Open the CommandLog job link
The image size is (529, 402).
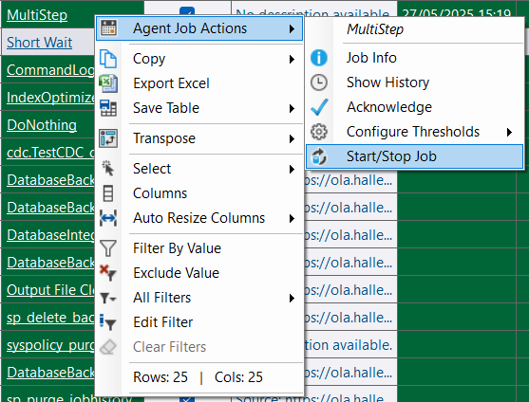[50, 70]
